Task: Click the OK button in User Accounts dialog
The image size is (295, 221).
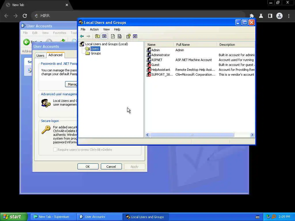Action: point(88,167)
